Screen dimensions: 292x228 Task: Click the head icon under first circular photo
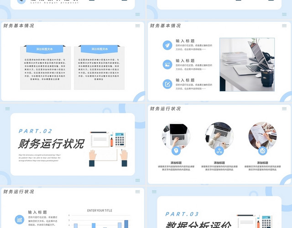coord(176,150)
